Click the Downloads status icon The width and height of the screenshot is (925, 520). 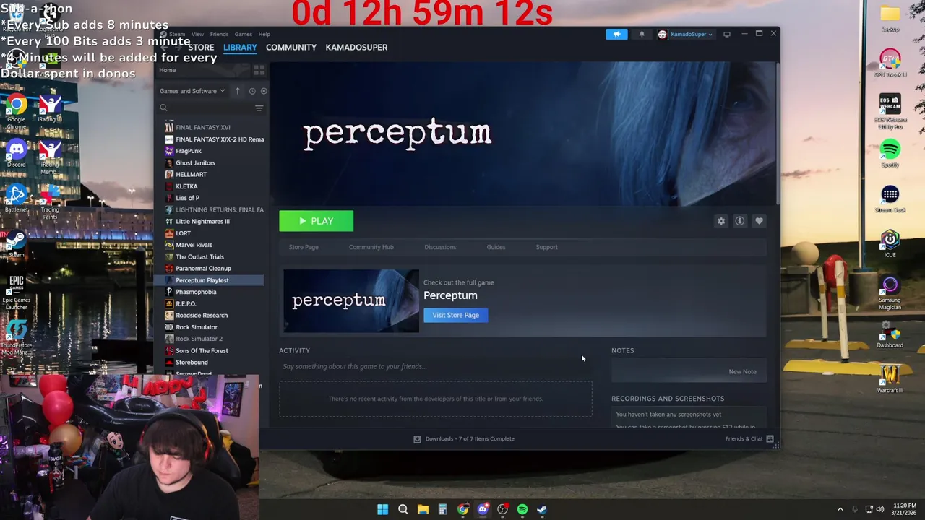(417, 438)
